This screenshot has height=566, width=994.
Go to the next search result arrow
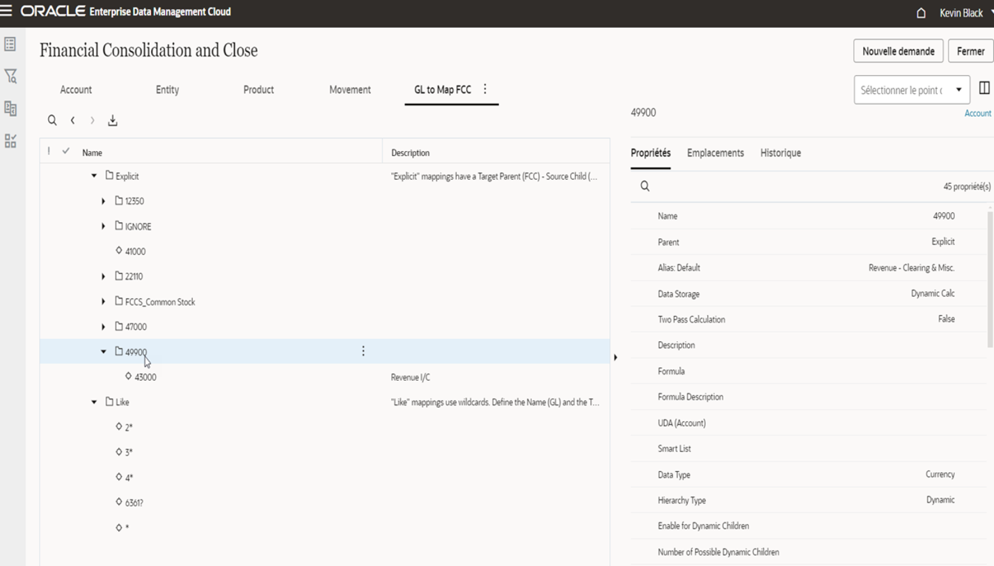[x=92, y=120]
